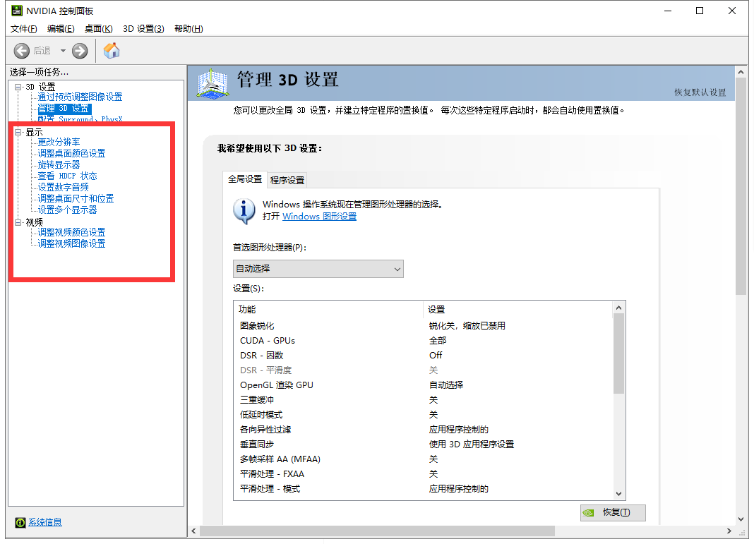Image resolution: width=754 pixels, height=544 pixels.
Task: Click 恢复默认设置 in the header
Action: pos(700,92)
